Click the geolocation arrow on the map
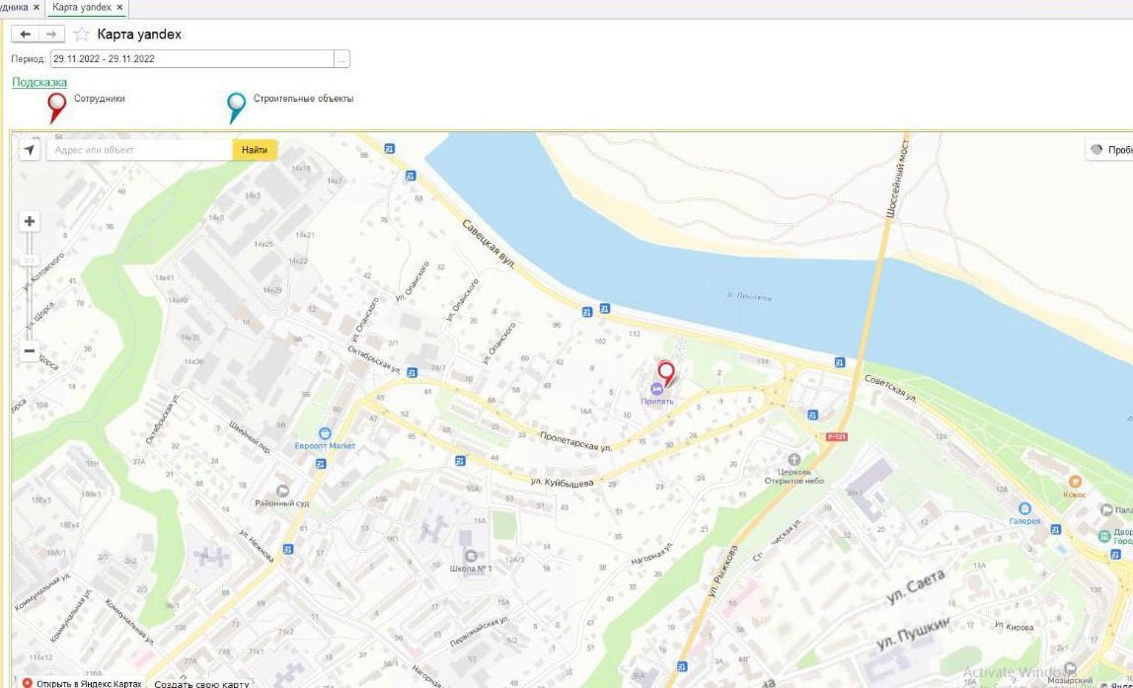The width and height of the screenshot is (1133, 688). point(29,150)
